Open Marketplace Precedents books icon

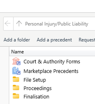pos(16,71)
